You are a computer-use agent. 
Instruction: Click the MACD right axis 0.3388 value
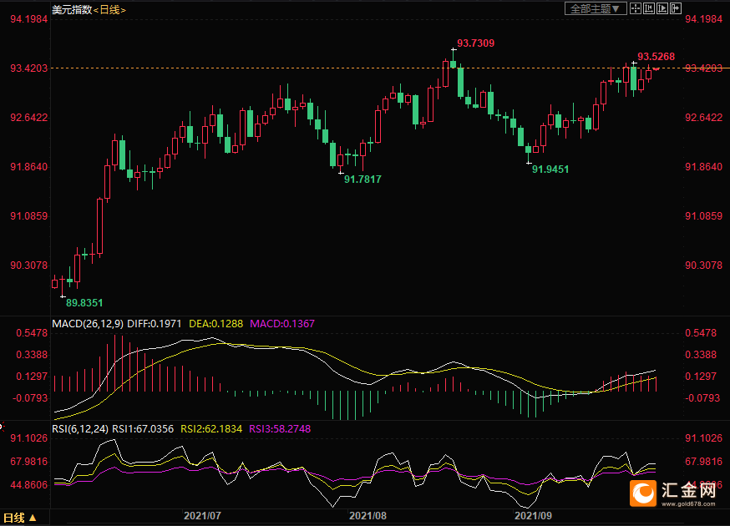click(701, 355)
